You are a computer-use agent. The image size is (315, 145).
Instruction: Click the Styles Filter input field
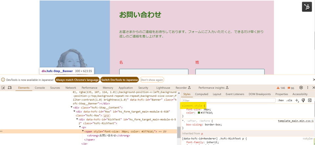pyautogui.click(x=229, y=100)
